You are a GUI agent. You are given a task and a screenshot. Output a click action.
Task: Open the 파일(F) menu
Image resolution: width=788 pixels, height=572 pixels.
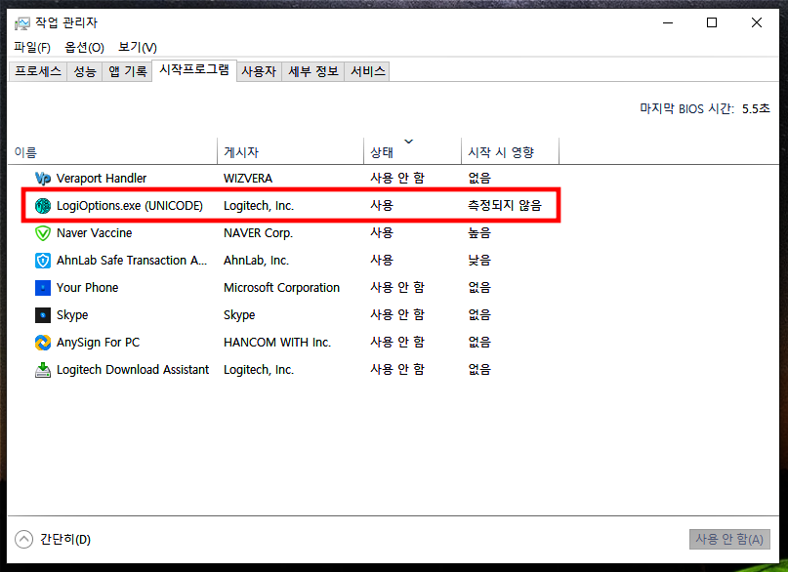(x=32, y=47)
